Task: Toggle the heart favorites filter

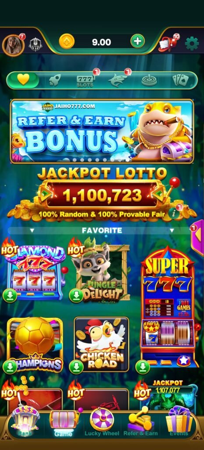Action: (23, 80)
